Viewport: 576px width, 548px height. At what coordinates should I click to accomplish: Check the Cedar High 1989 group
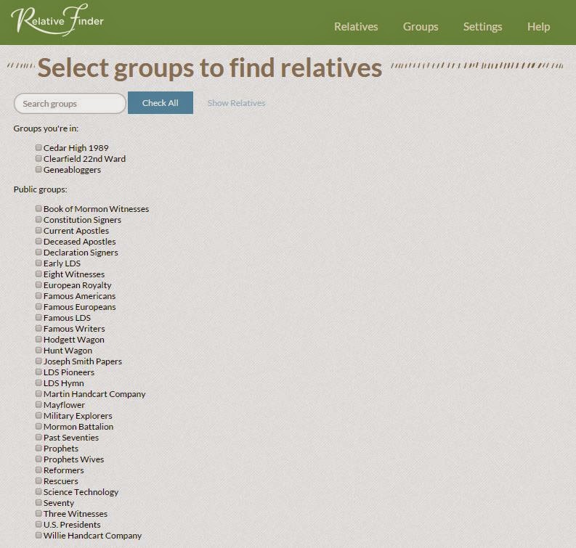(39, 147)
